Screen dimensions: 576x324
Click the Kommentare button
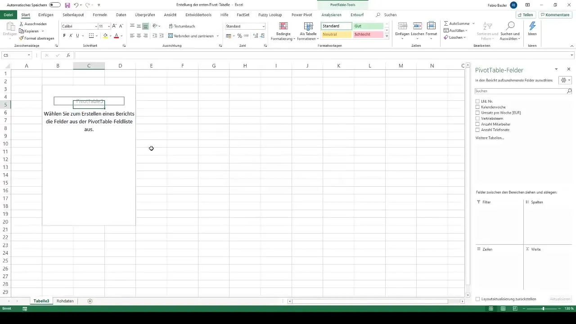555,15
